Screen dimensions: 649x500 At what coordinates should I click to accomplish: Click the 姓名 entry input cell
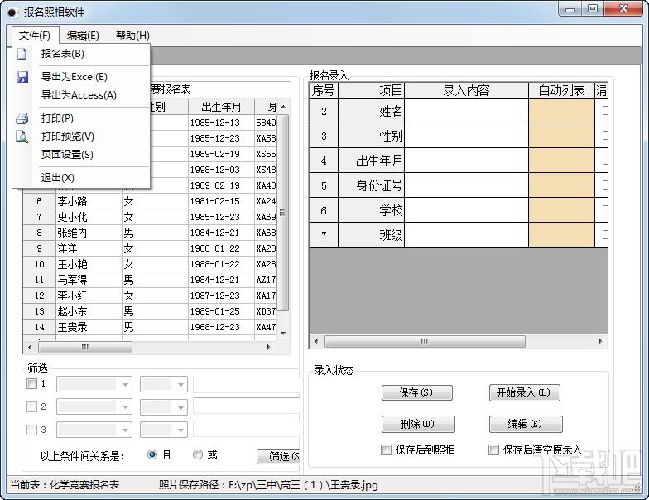coord(467,111)
